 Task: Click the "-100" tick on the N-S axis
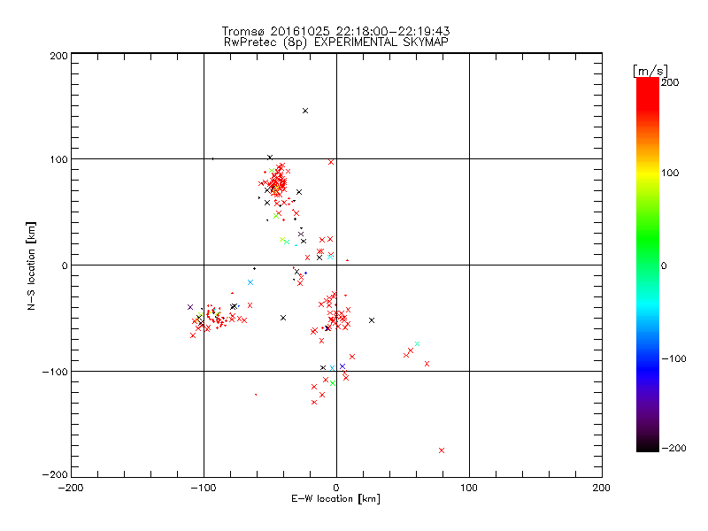[x=55, y=372]
